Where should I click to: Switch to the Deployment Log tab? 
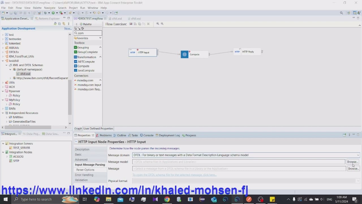[x=167, y=135]
